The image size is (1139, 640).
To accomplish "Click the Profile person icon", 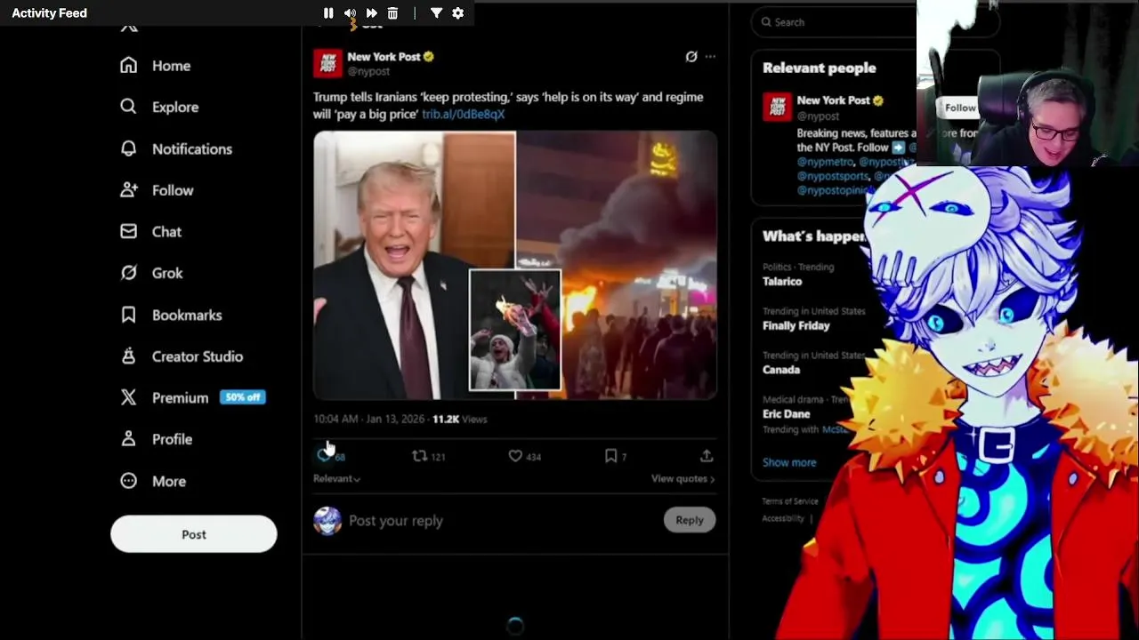I will (x=129, y=439).
